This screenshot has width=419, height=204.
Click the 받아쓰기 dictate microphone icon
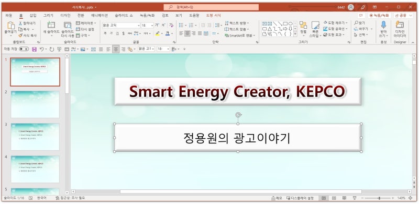[383, 25]
